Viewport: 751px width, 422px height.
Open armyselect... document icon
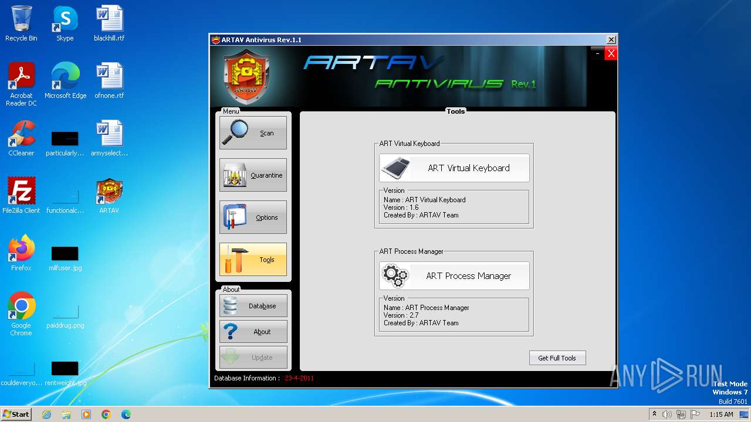[109, 138]
